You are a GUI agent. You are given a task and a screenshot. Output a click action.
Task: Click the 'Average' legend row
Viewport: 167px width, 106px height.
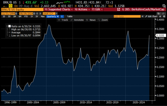click(26, 32)
